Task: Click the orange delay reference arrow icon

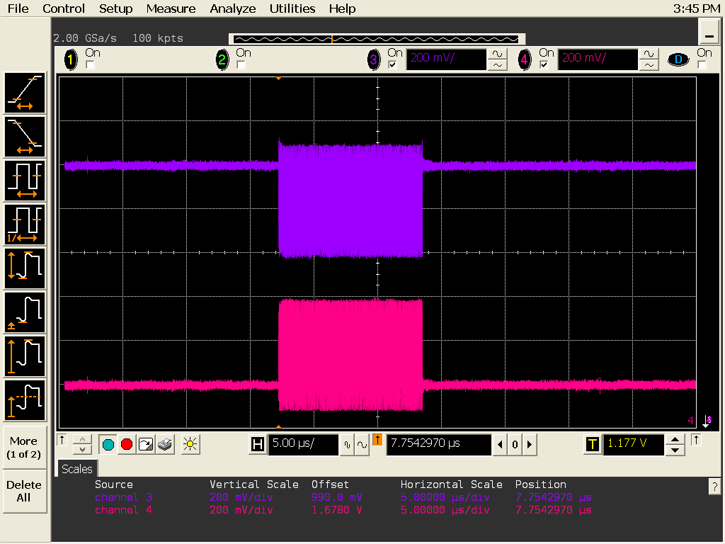Action: pyautogui.click(x=377, y=439)
